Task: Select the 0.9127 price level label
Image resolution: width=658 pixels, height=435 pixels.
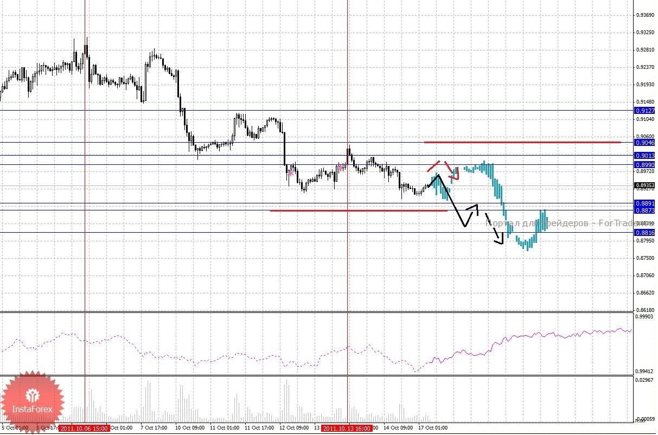Action: pos(645,110)
